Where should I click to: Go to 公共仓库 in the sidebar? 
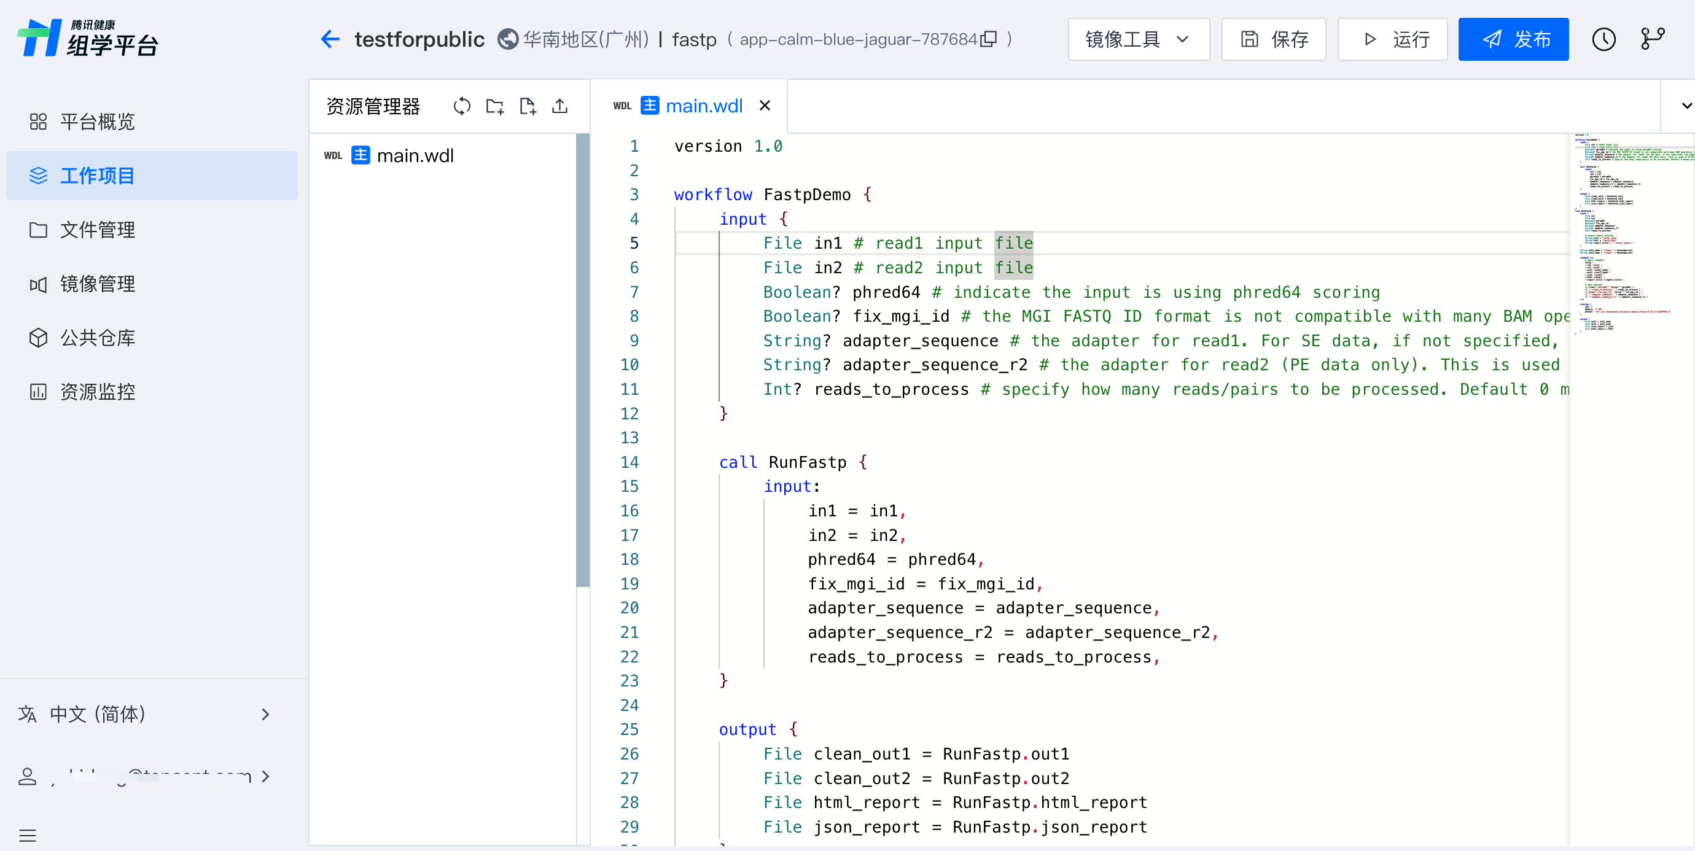[x=98, y=337]
